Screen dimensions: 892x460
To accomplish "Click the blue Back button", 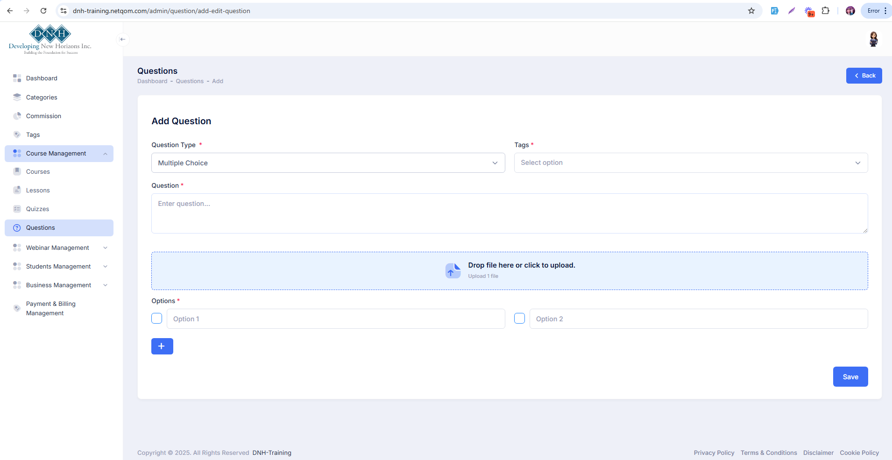I will [x=864, y=76].
